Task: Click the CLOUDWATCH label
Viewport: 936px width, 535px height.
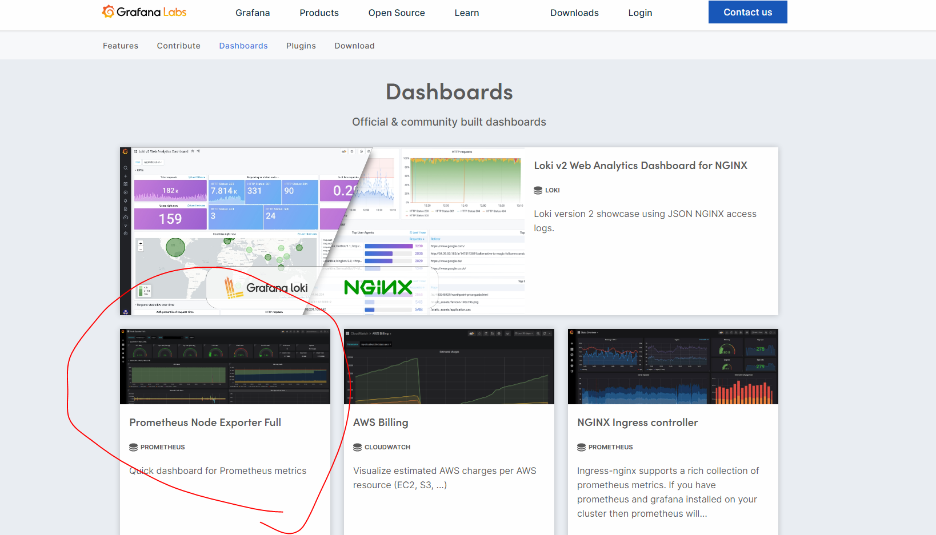Action: pyautogui.click(x=387, y=447)
